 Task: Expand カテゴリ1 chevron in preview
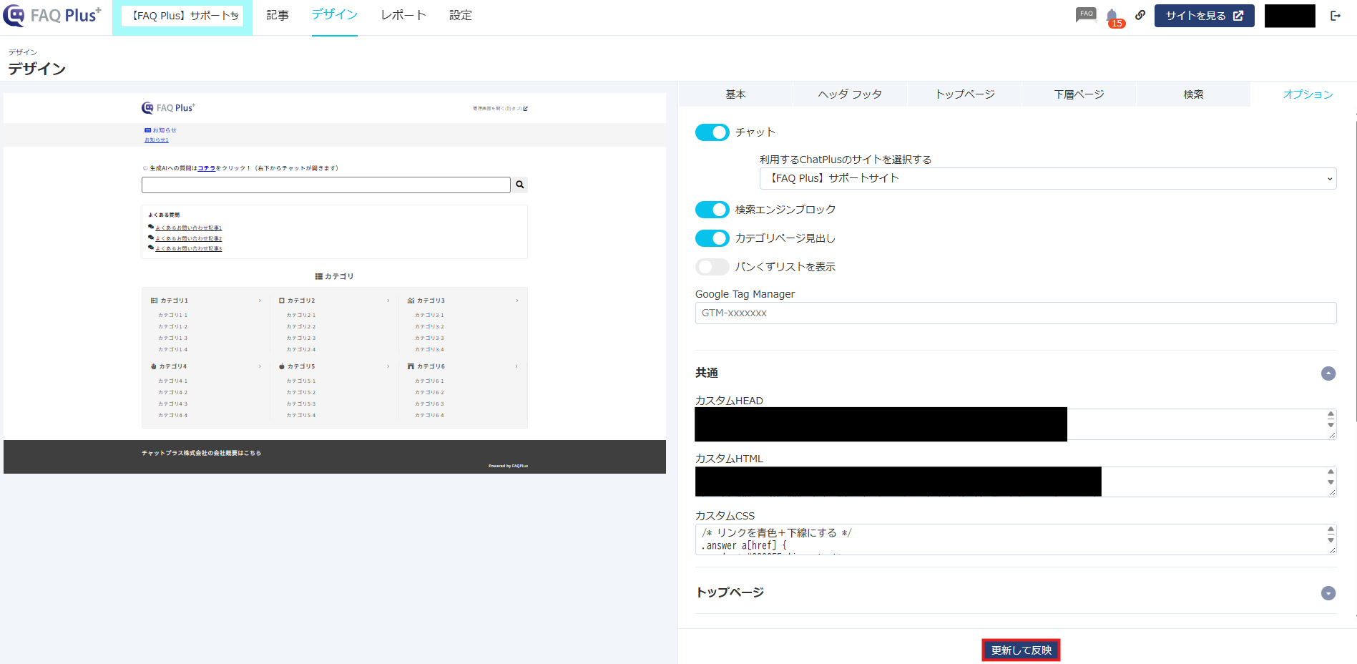(260, 301)
